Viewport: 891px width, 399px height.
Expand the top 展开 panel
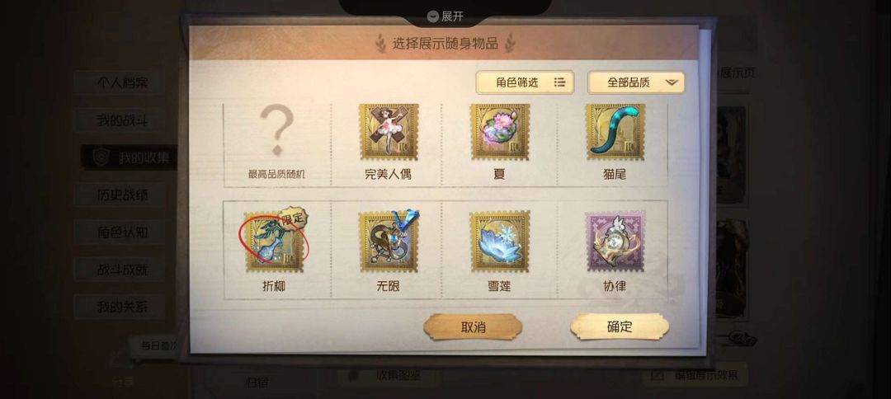click(445, 16)
